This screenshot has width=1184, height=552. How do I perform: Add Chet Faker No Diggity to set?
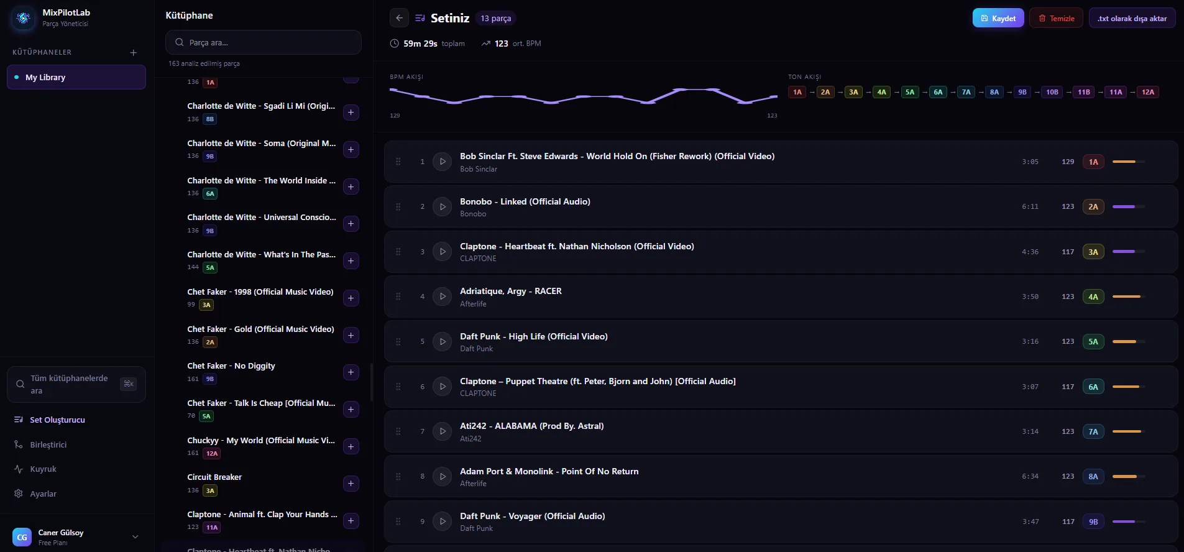click(x=351, y=372)
